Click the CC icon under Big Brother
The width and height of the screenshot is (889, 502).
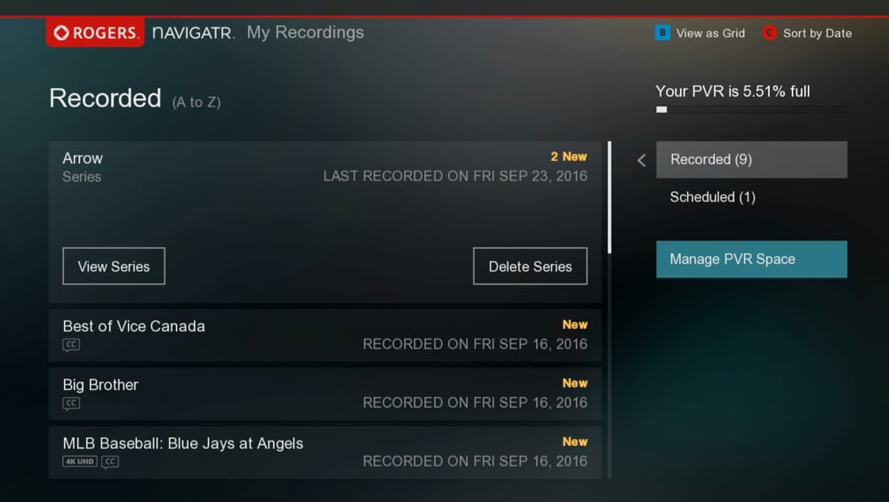tap(71, 403)
